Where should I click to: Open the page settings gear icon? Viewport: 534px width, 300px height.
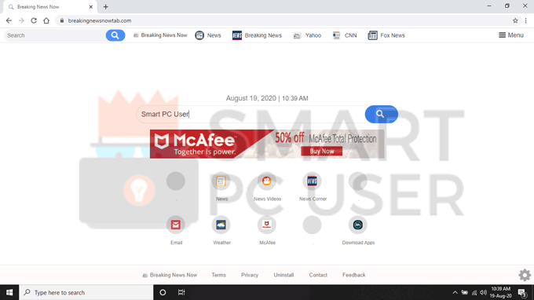click(x=525, y=275)
